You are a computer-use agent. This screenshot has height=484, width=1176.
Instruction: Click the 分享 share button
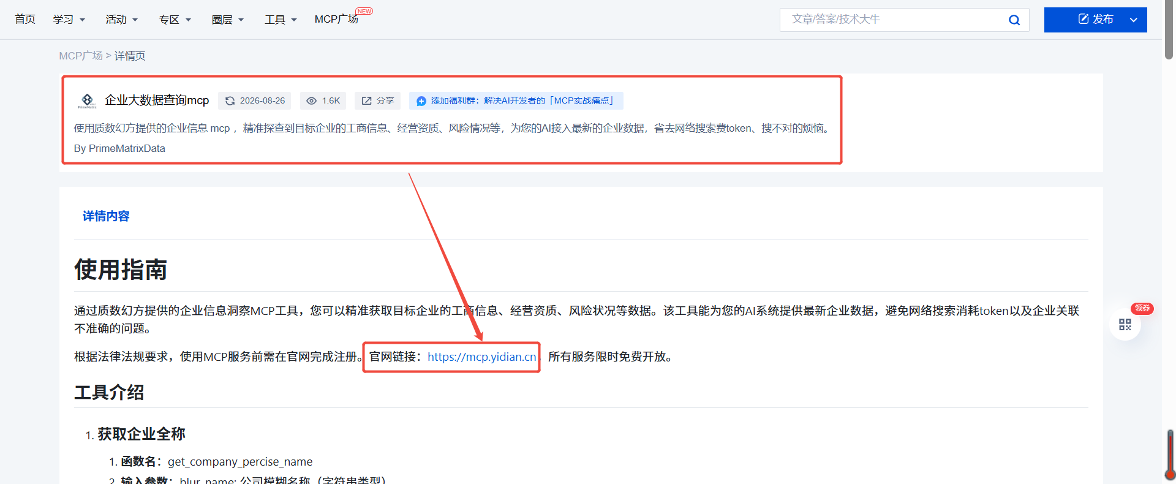click(x=378, y=100)
